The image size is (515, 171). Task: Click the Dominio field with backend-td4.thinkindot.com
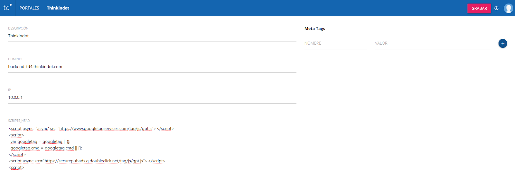(152, 67)
